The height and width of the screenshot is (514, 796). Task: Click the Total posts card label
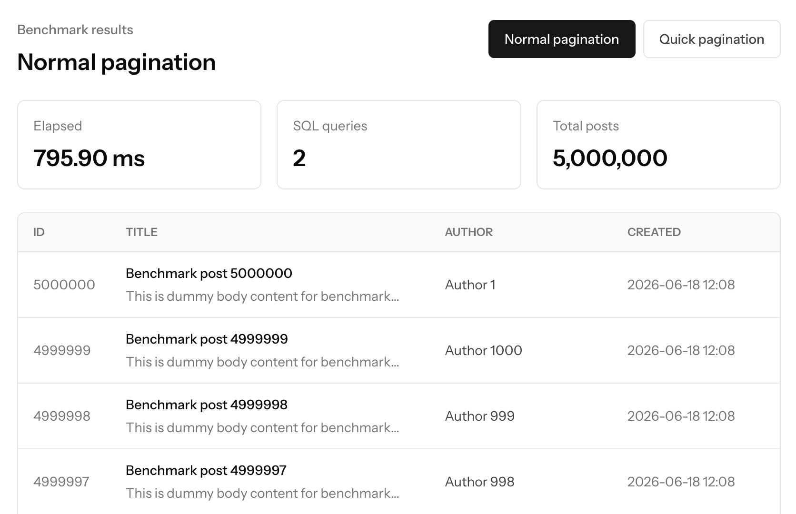[x=586, y=126]
